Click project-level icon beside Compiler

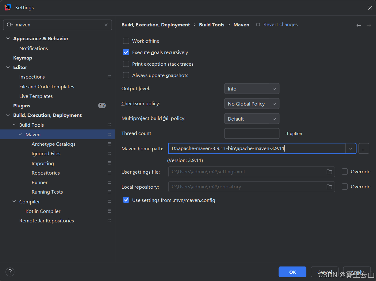pos(109,202)
